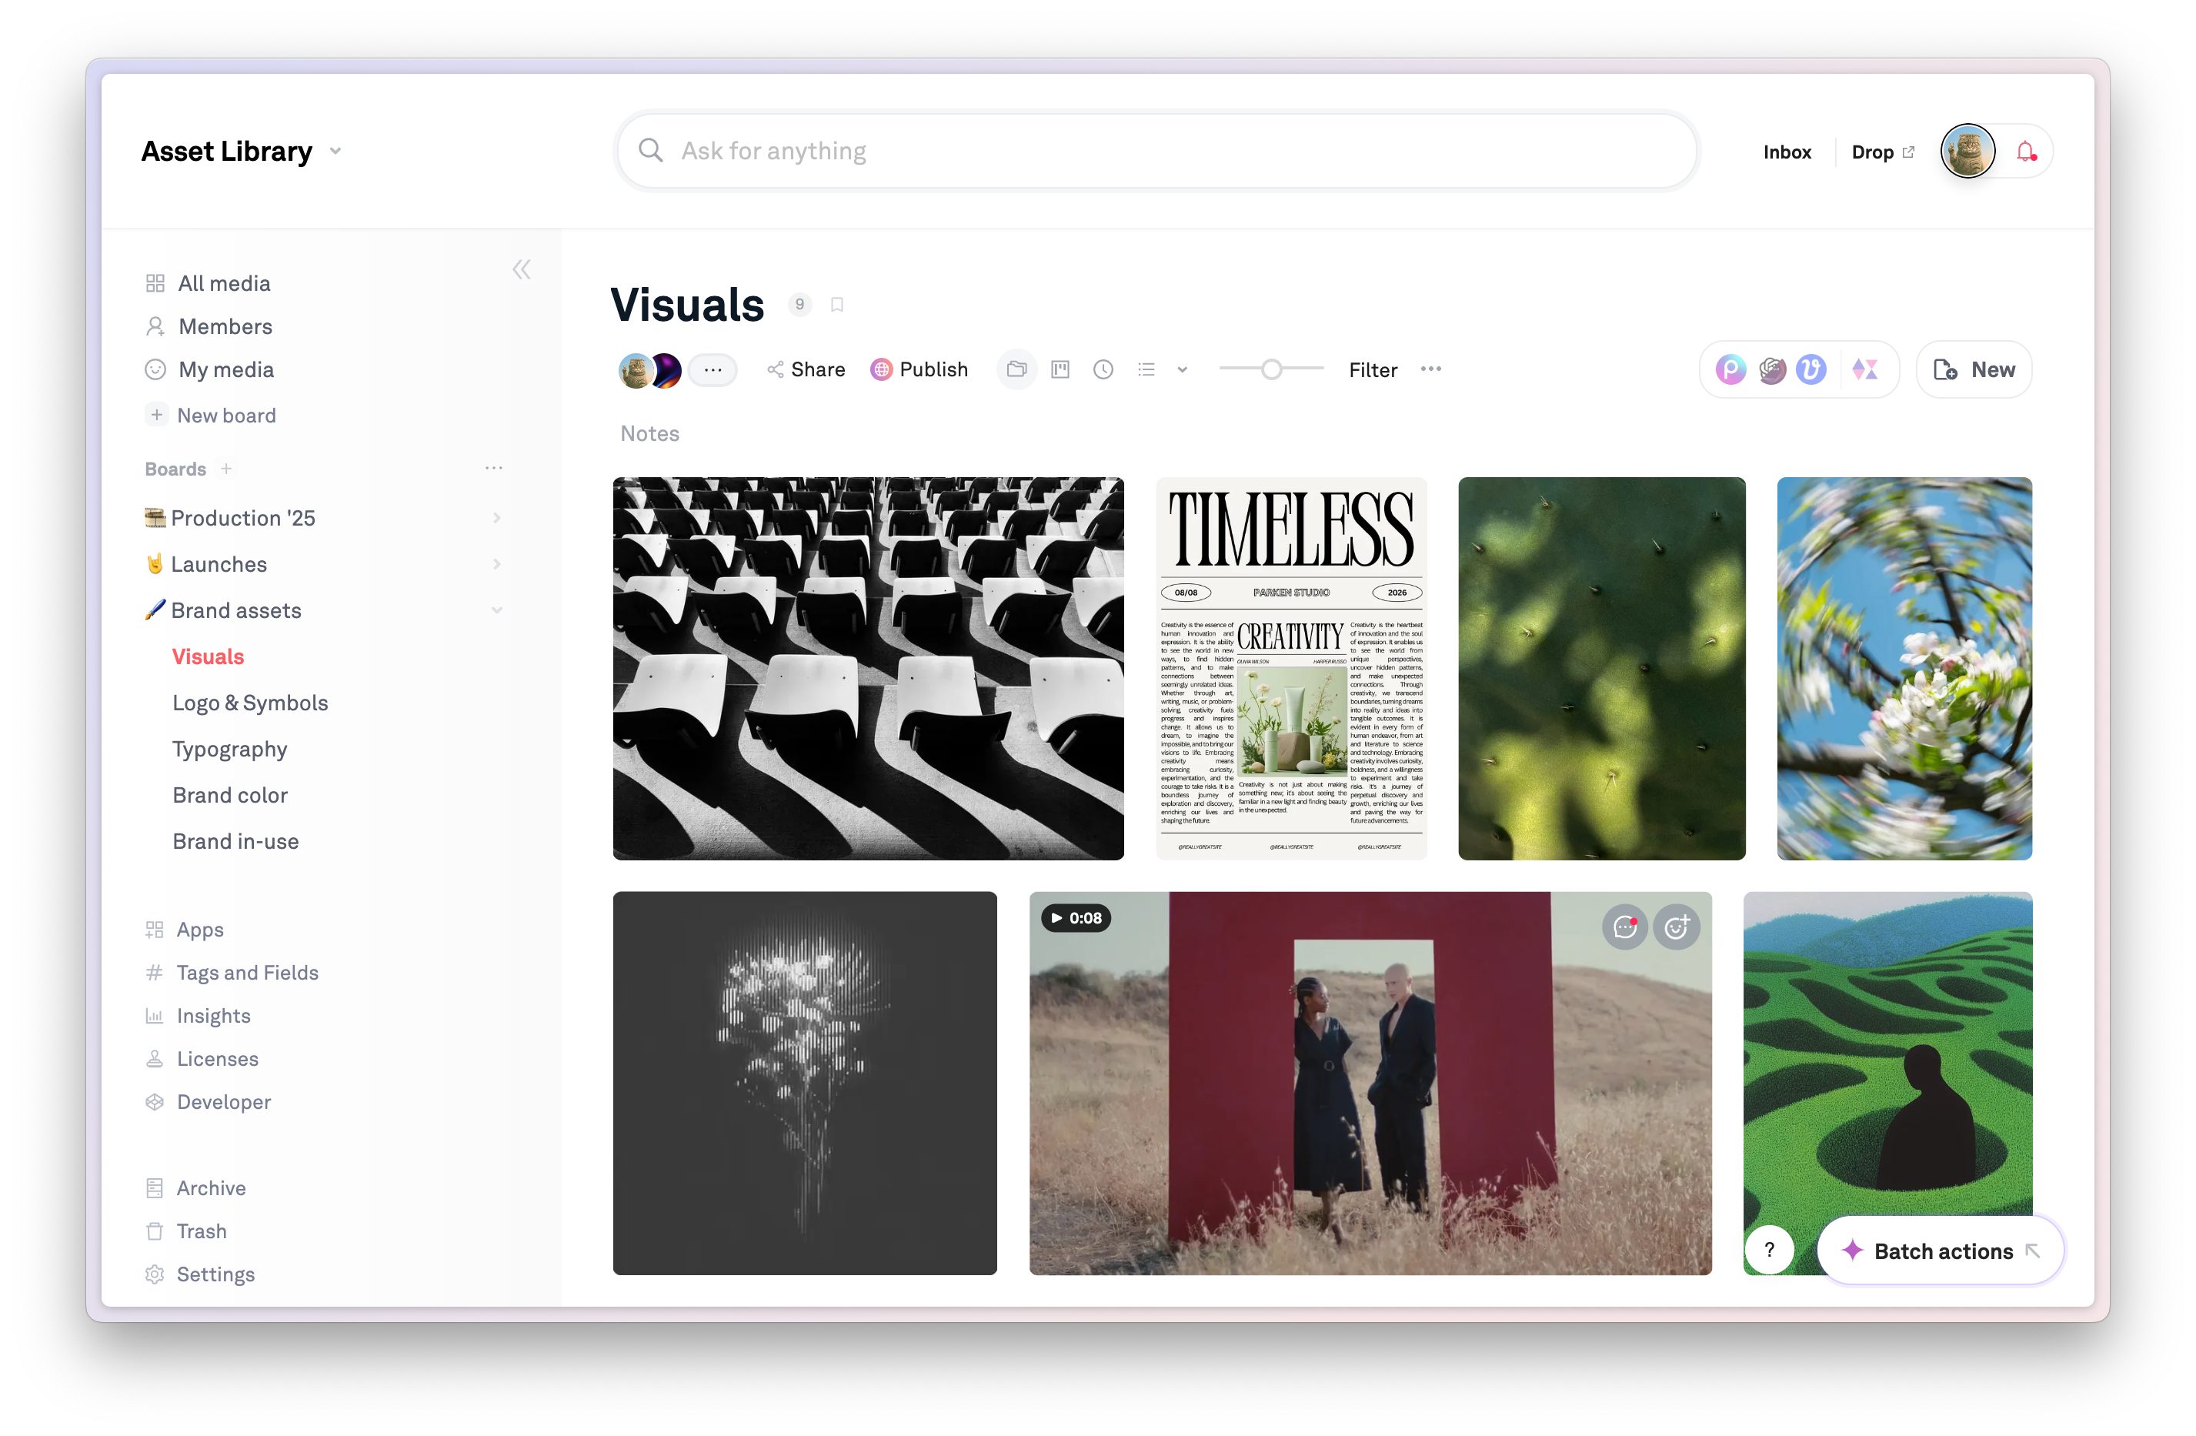Screen dimensions: 2196x1436
Task: Open the comment icon on video thumbnail
Action: 1625,927
